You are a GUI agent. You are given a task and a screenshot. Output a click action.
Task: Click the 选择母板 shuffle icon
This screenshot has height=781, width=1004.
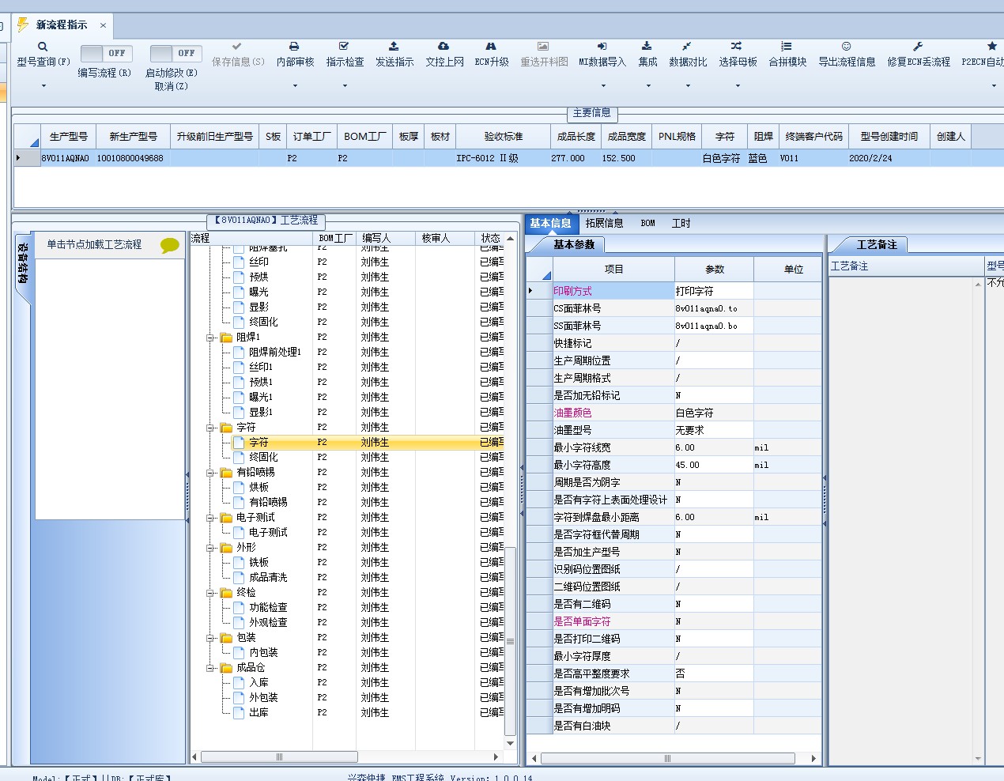click(737, 47)
